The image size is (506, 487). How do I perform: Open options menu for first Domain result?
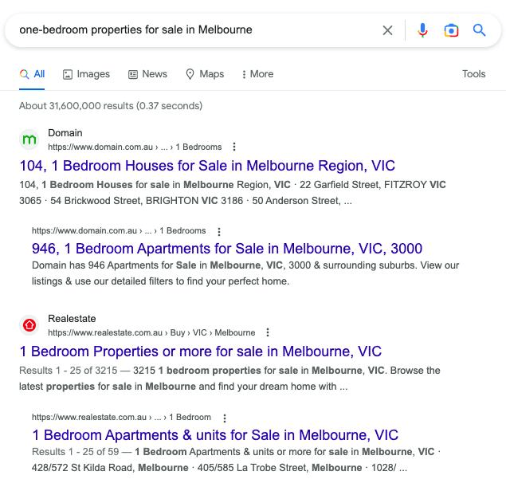234,147
